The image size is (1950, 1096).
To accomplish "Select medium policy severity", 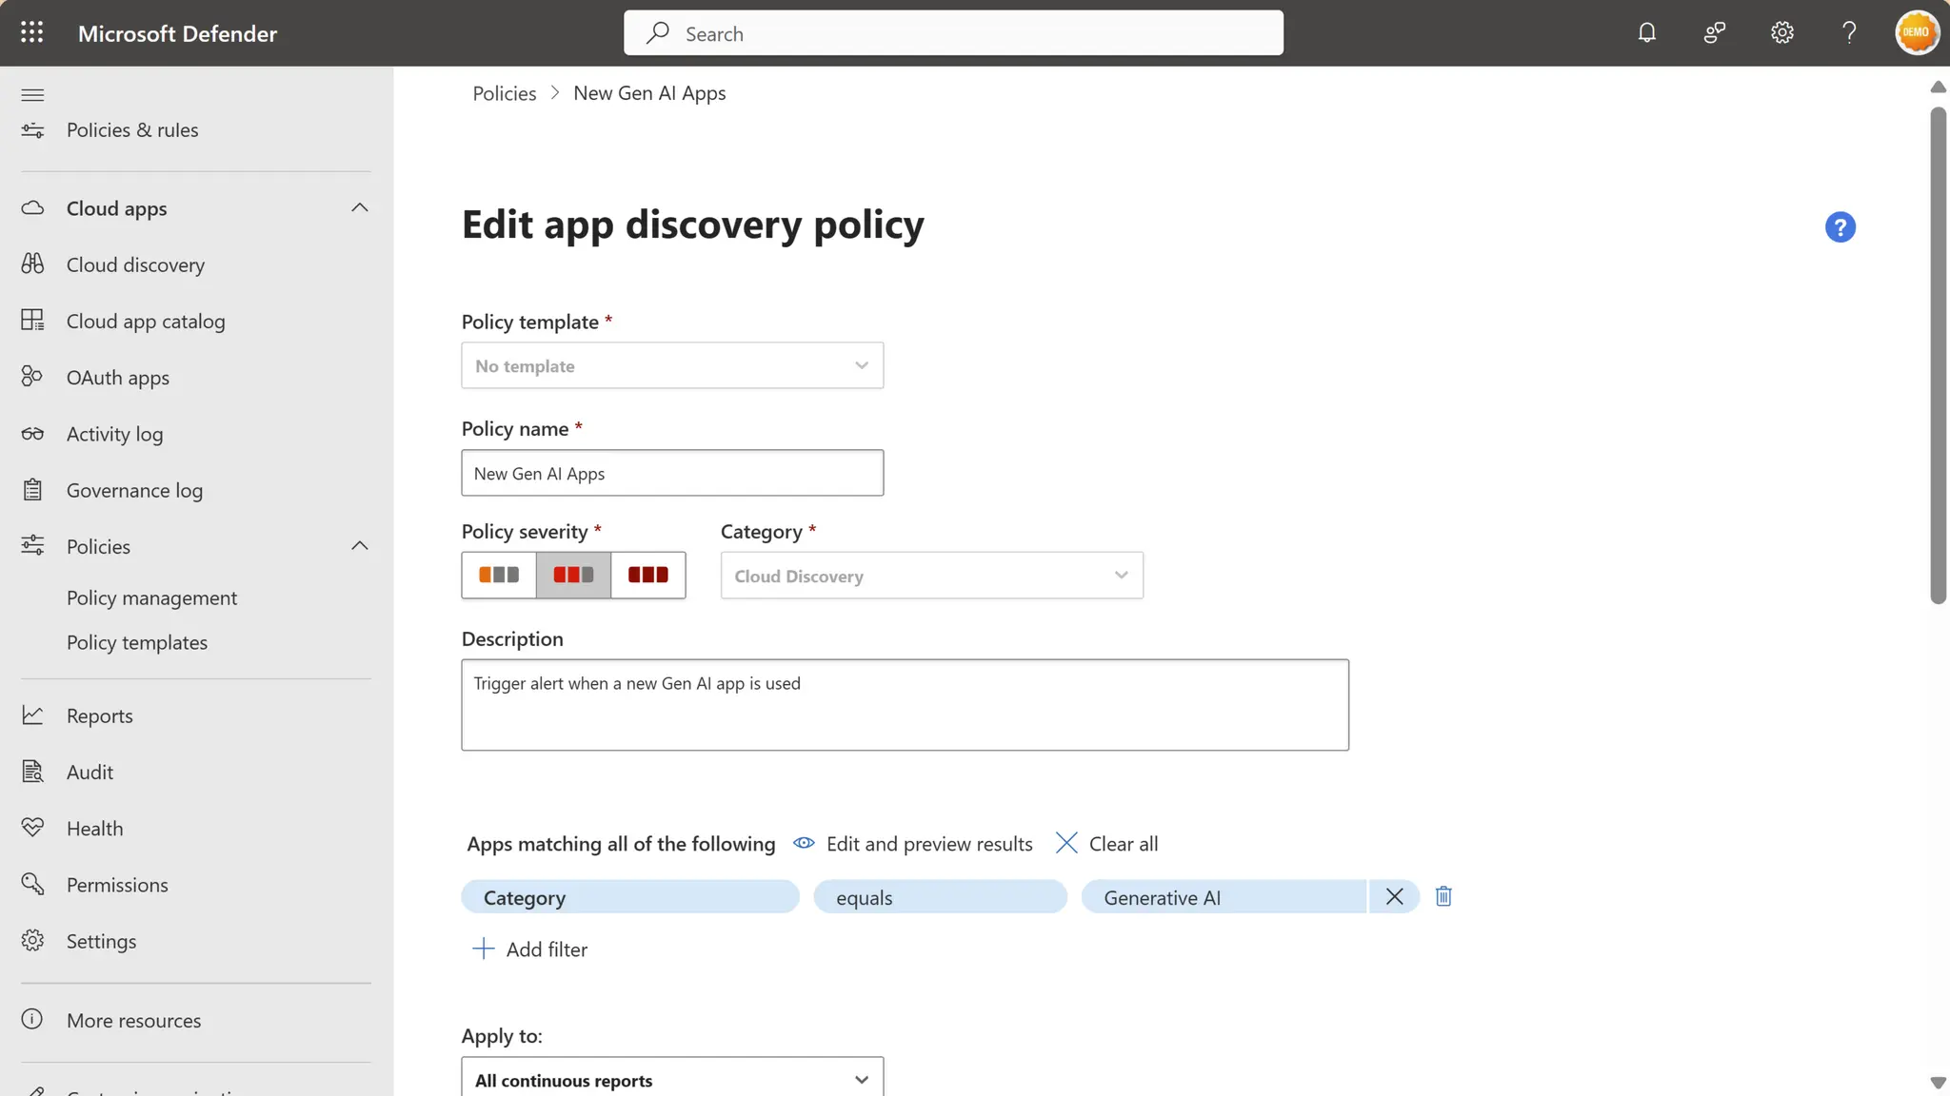I will pos(573,575).
